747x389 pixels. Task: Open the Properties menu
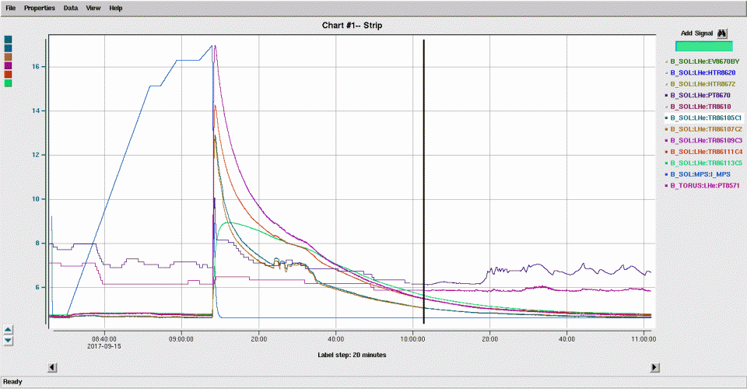(39, 8)
